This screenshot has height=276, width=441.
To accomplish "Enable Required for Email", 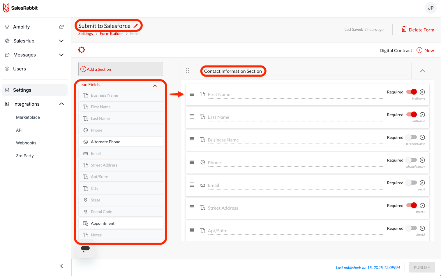I will 412,183.
